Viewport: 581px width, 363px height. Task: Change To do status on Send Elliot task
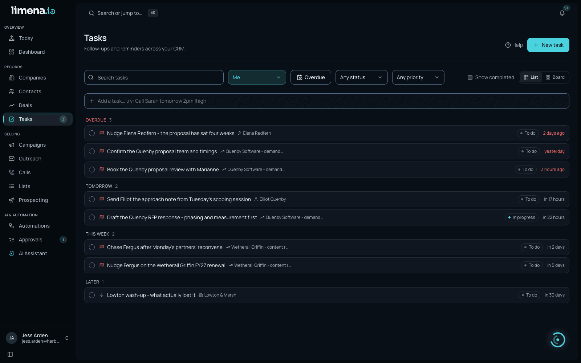coord(528,199)
